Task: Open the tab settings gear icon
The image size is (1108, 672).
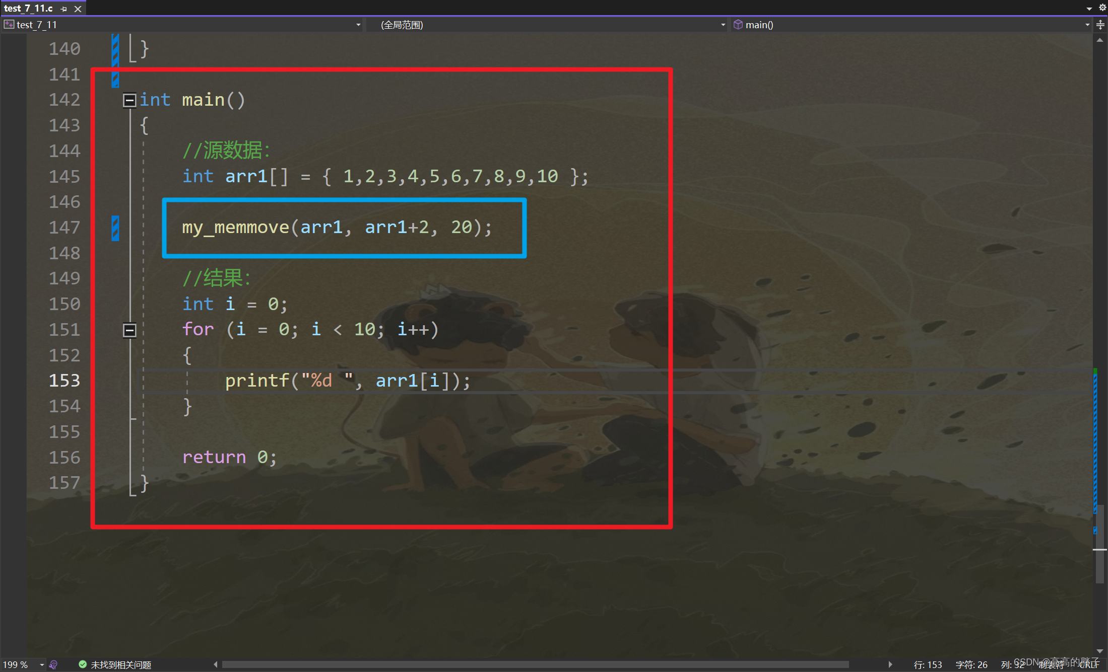Action: pyautogui.click(x=1102, y=8)
